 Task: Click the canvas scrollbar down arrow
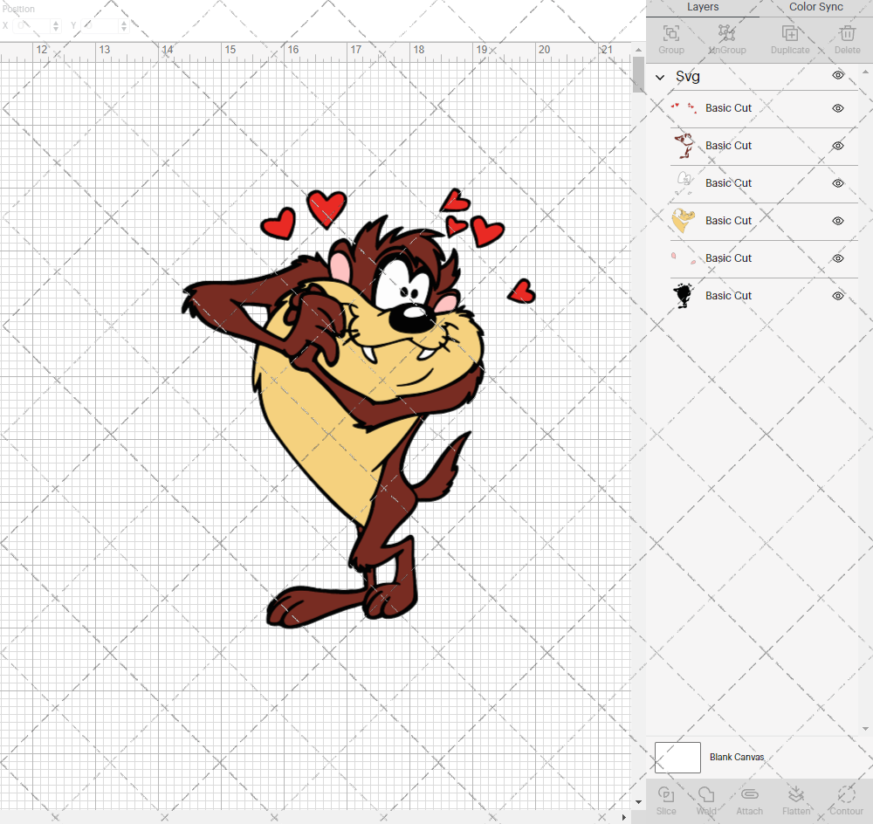(638, 802)
